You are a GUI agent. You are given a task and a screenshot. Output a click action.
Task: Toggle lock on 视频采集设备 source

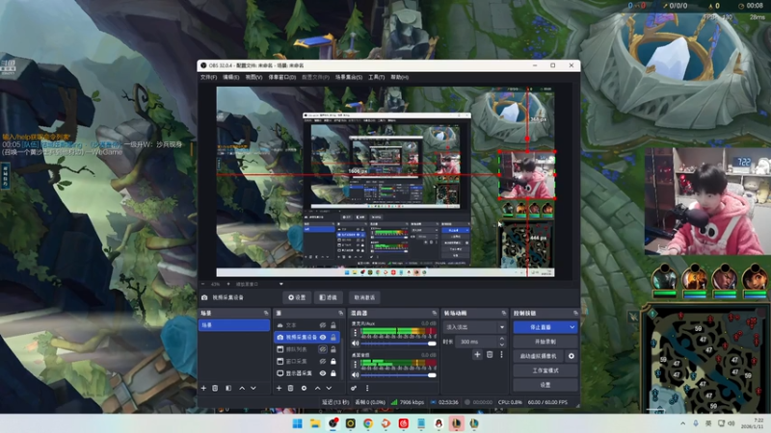(333, 338)
